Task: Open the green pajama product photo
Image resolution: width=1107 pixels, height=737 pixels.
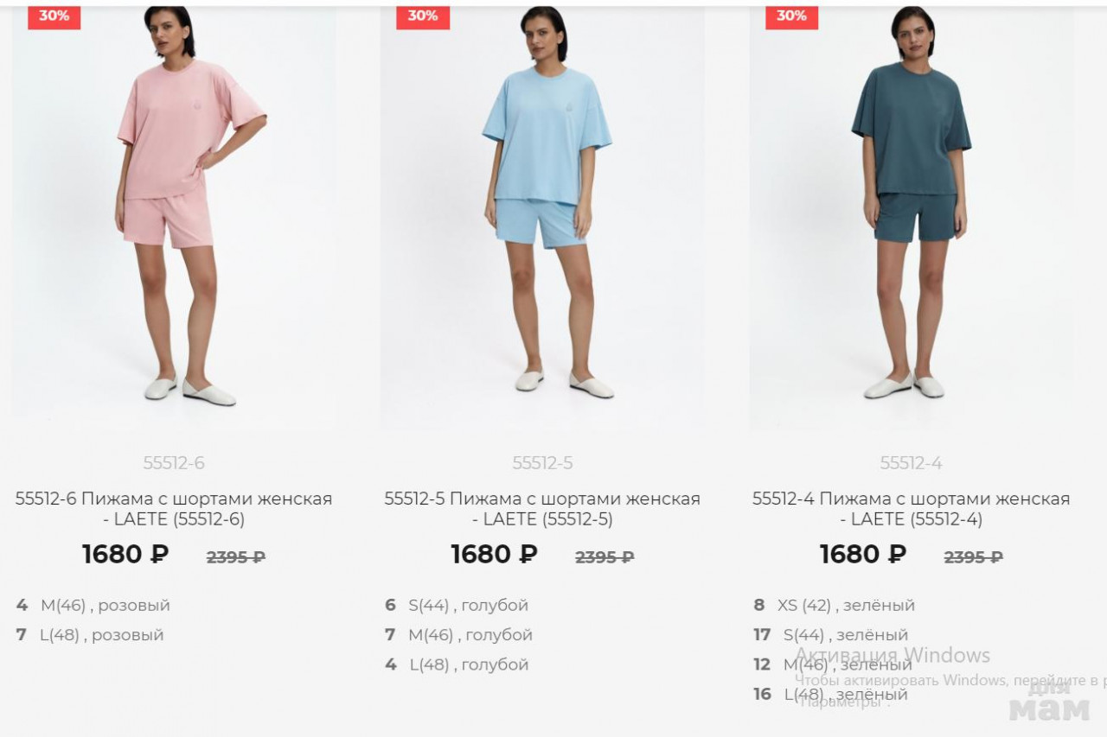Action: (x=912, y=218)
